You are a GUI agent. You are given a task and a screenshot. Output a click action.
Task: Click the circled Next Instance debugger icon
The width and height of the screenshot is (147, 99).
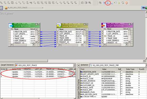pyautogui.click(x=108, y=3)
